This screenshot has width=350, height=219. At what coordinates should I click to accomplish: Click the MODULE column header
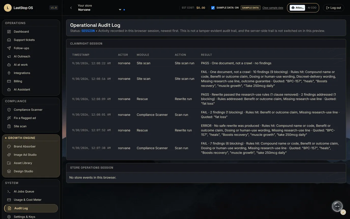[143, 55]
